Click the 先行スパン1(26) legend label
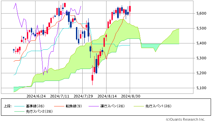The image size is (212, 122). pyautogui.click(x=158, y=106)
